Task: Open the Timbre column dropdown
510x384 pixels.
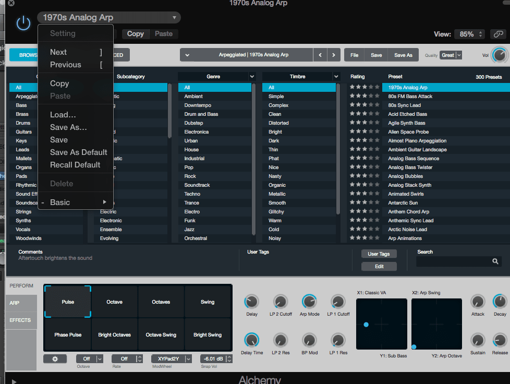Action: tap(336, 77)
